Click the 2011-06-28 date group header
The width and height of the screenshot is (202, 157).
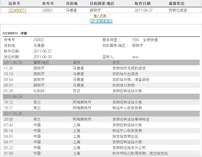point(13,114)
